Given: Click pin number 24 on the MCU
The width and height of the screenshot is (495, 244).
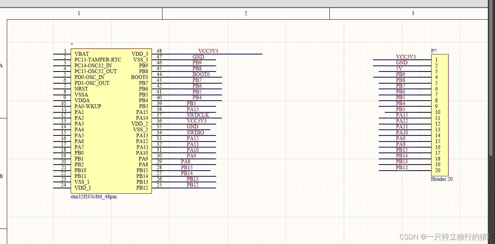Looking at the screenshot, I should 63,185.
